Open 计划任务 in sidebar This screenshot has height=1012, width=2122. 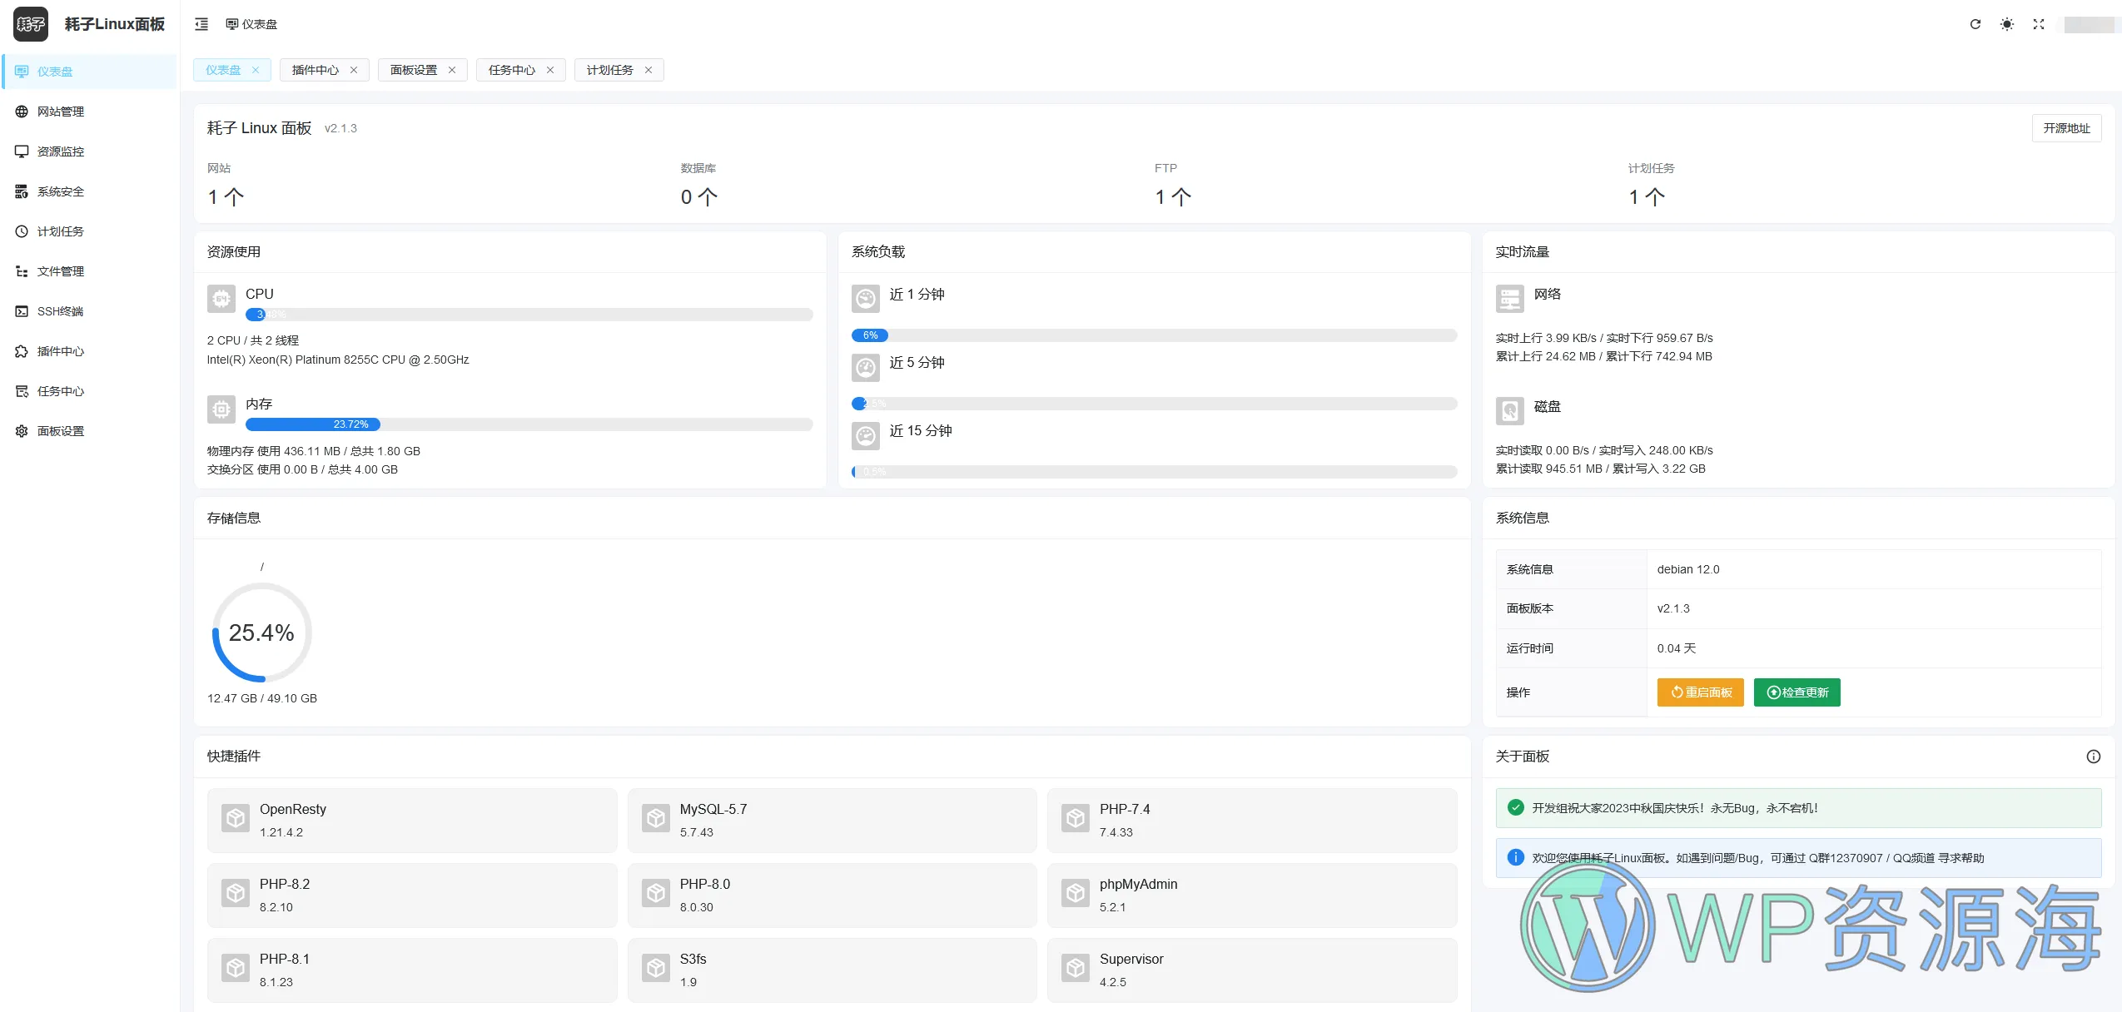pyautogui.click(x=90, y=231)
